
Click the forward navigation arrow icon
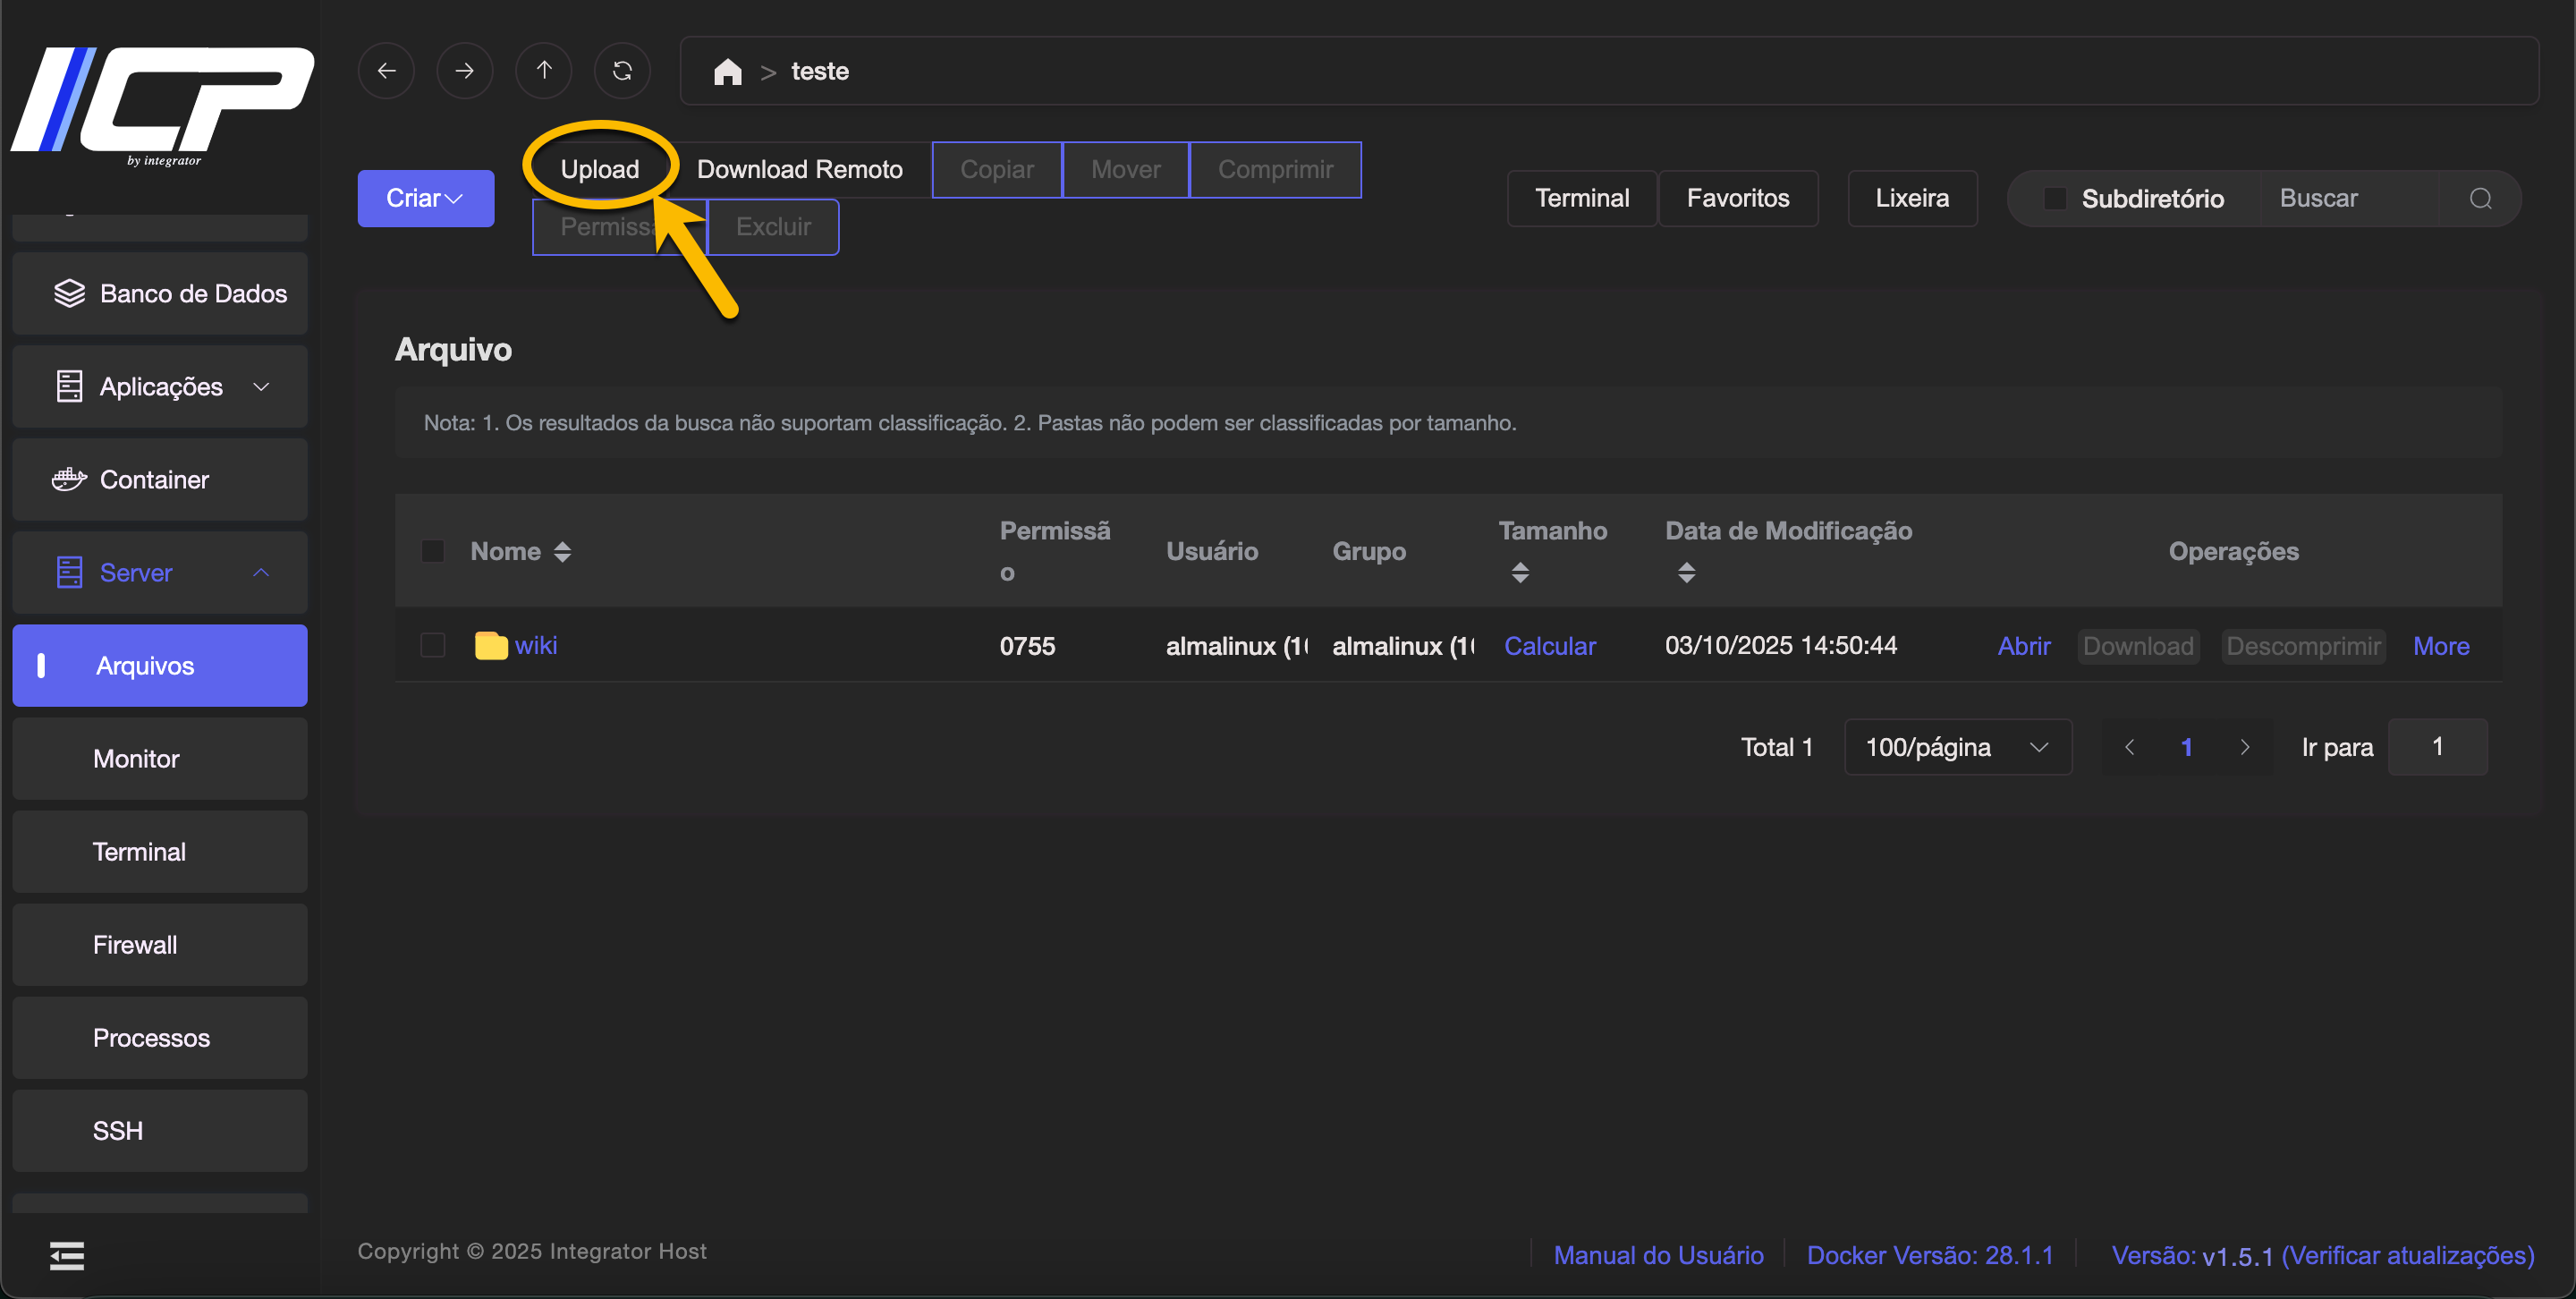[x=464, y=71]
